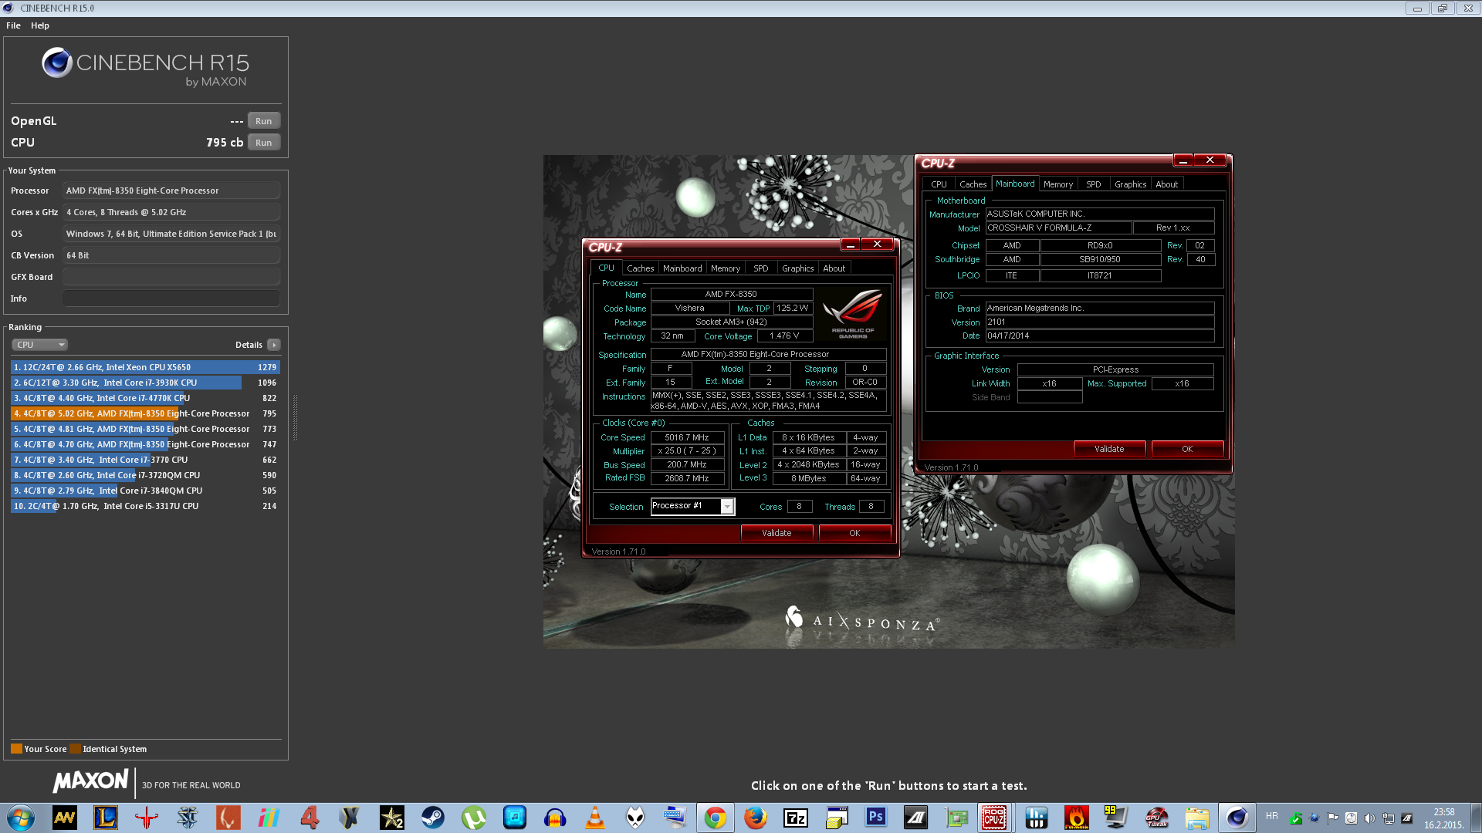Switch to Mainboard tab in front CPU-Z

pyautogui.click(x=682, y=268)
